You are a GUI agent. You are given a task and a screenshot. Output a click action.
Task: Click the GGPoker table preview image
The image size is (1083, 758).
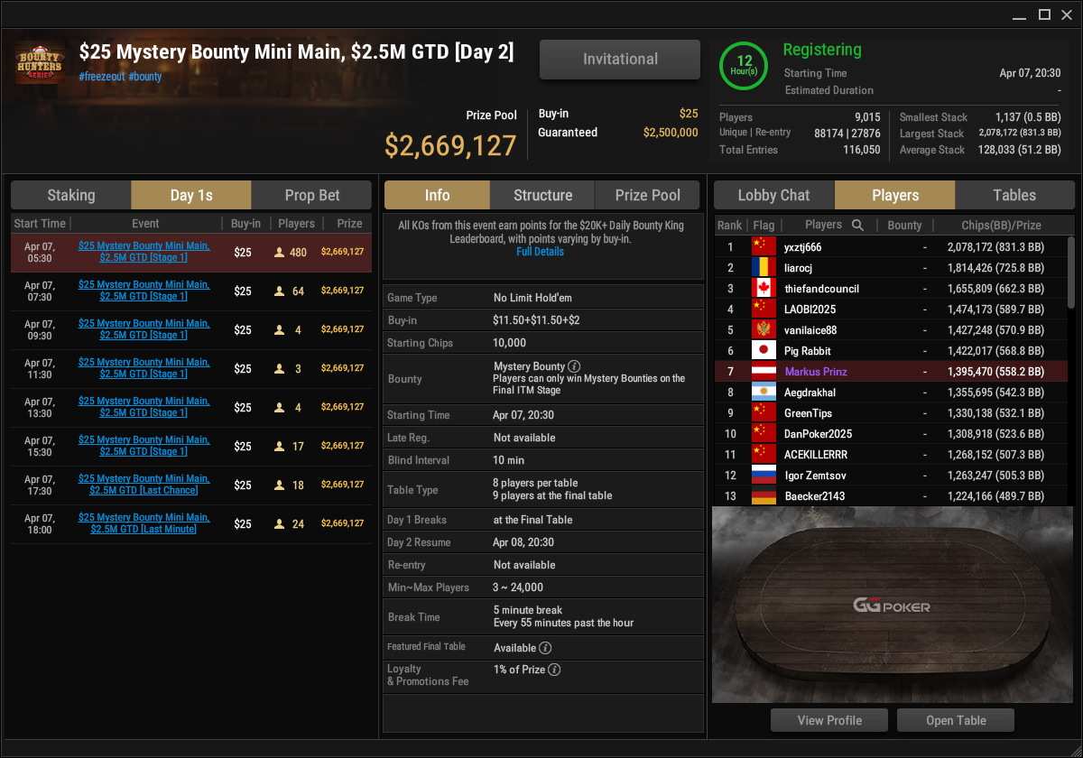click(x=893, y=605)
